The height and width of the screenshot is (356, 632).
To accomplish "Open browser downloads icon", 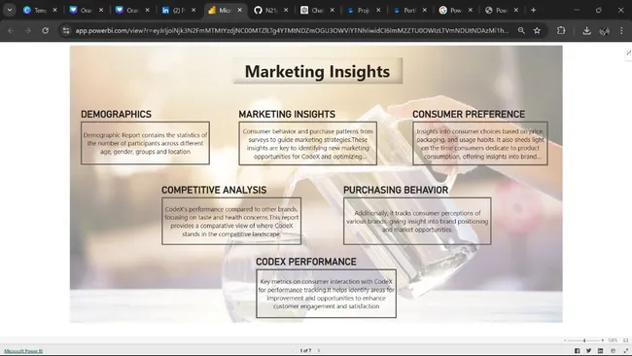I will [586, 31].
